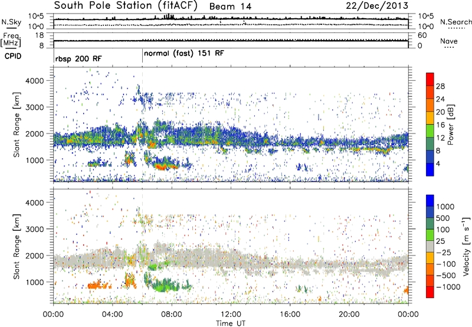Viewport: 472px width, 327px height.
Task: Click the 'Beam 14' label
Action: [230, 6]
